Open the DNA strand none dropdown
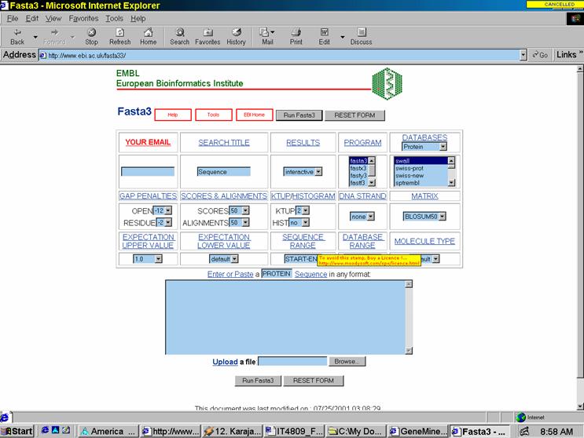Image resolution: width=584 pixels, height=438 pixels. coord(371,217)
